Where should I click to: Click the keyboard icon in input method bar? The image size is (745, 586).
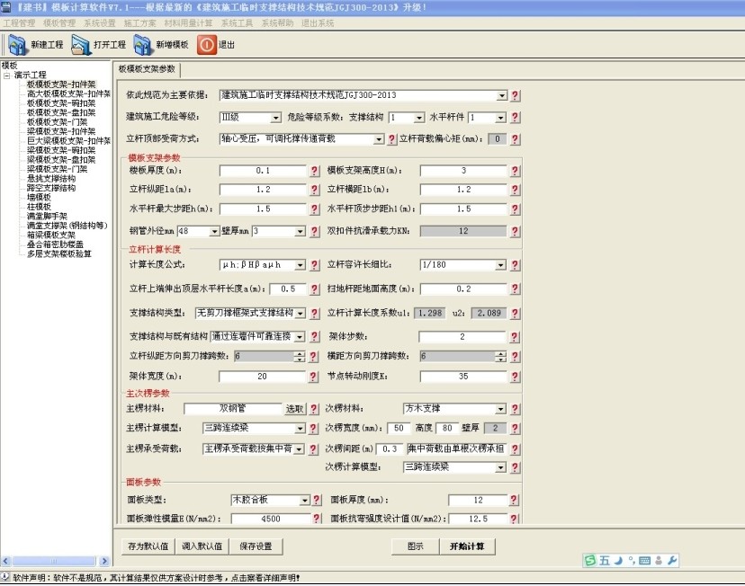(x=645, y=560)
